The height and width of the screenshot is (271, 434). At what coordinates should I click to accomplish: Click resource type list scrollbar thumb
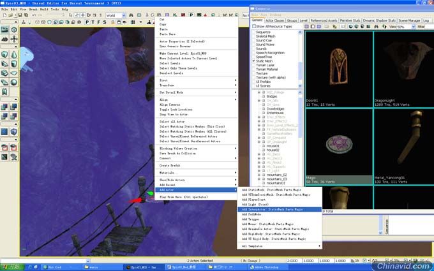point(300,71)
